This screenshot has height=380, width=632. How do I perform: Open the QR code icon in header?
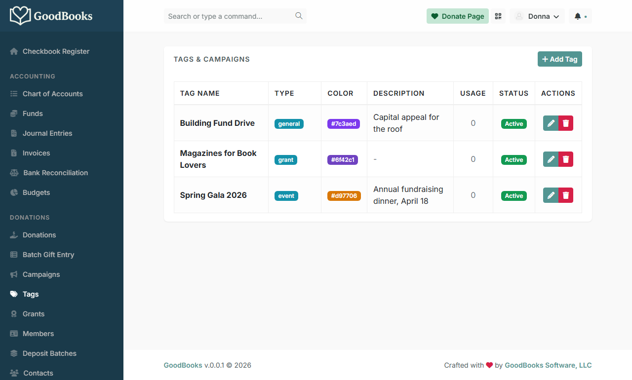click(498, 16)
